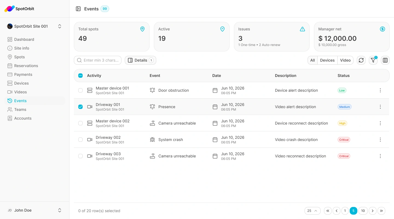Image resolution: width=394 pixels, height=219 pixels.
Task: Collapse the sidebar panel icon
Action: pos(78,9)
